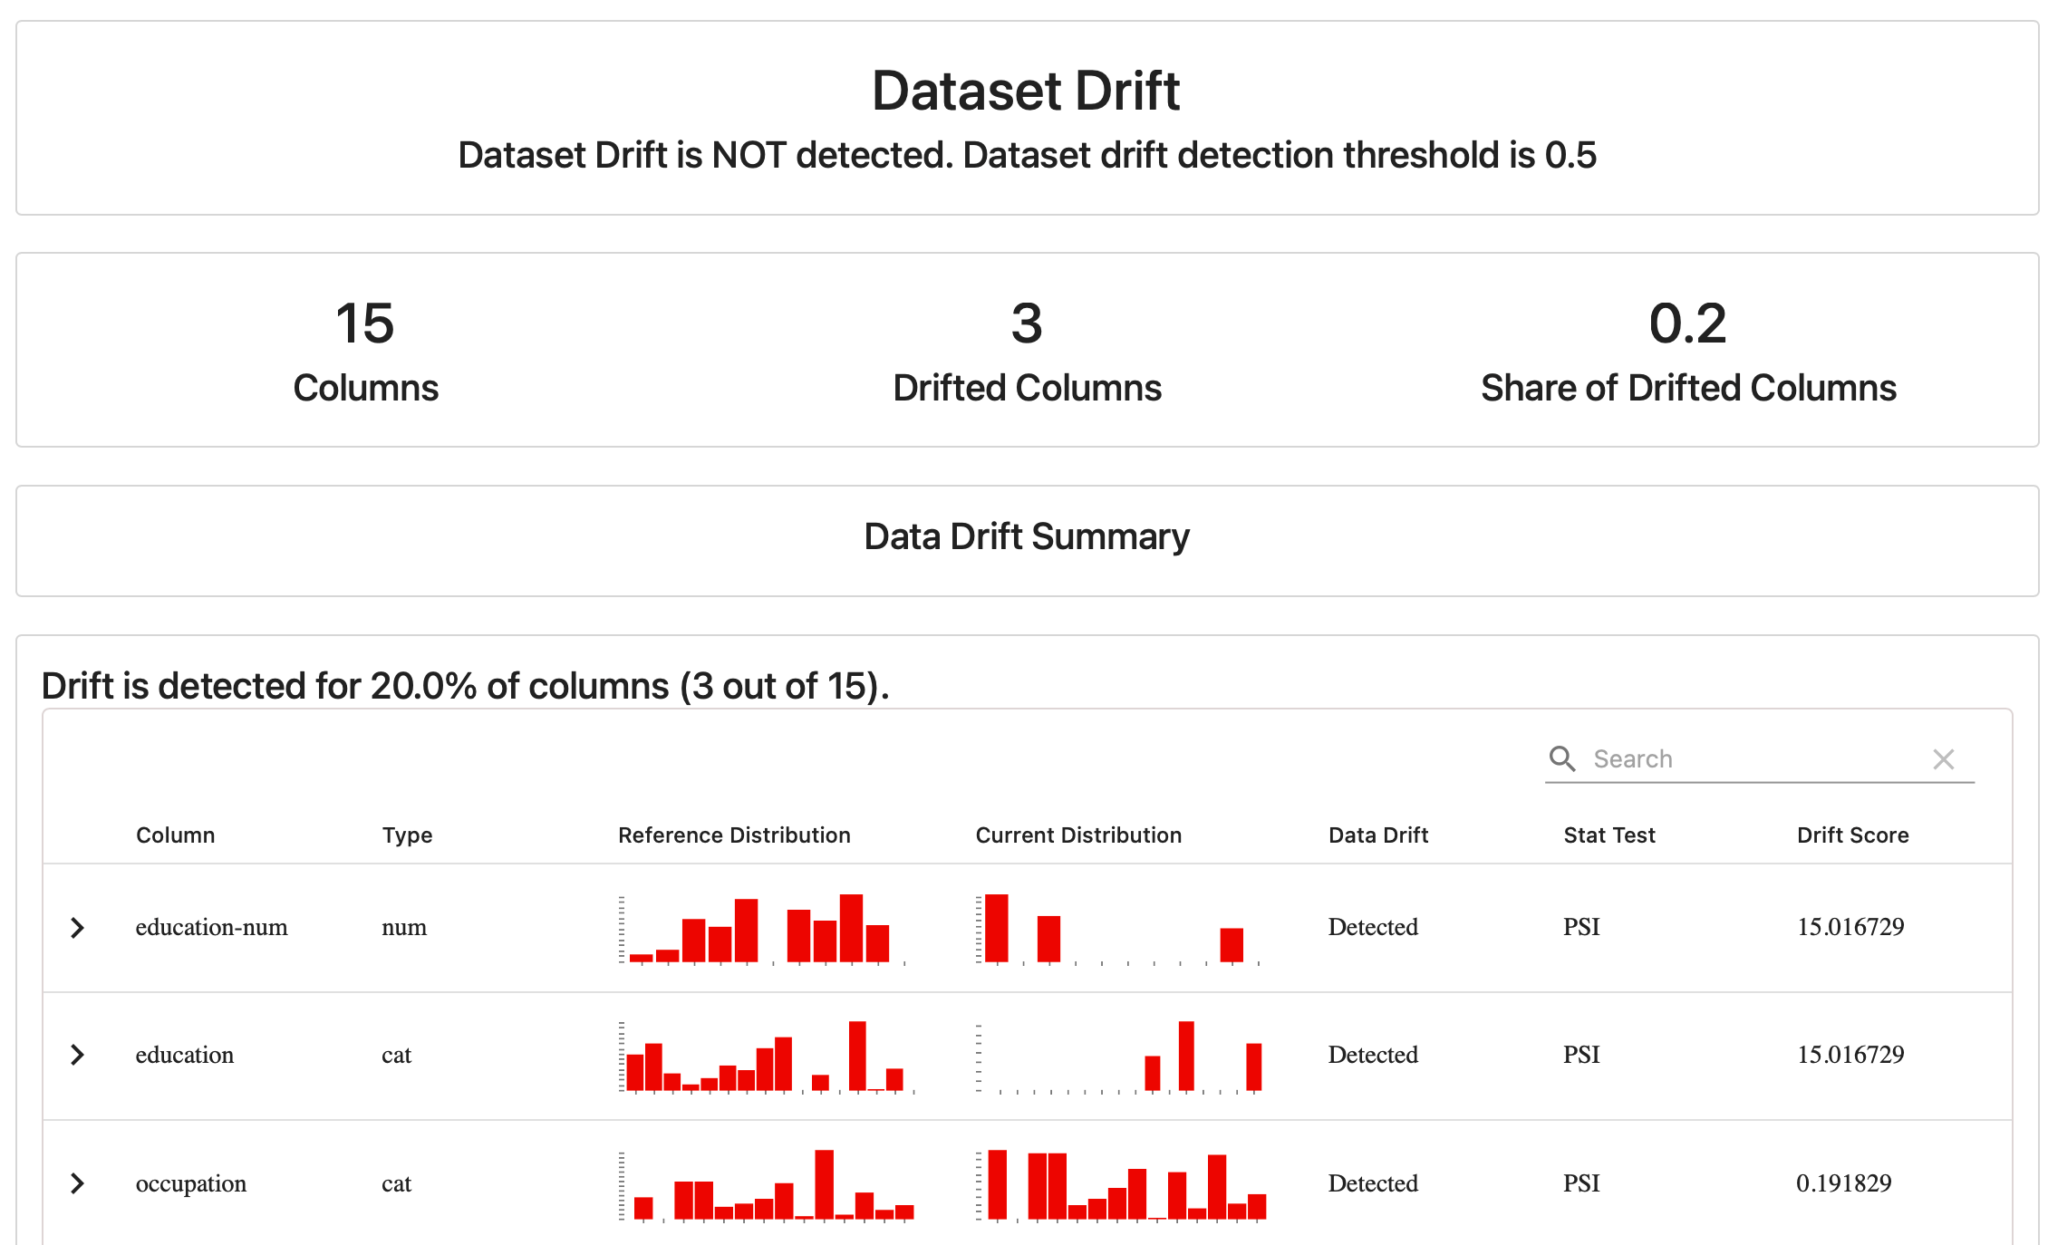
Task: Click the Reference Distribution header
Action: click(x=734, y=835)
